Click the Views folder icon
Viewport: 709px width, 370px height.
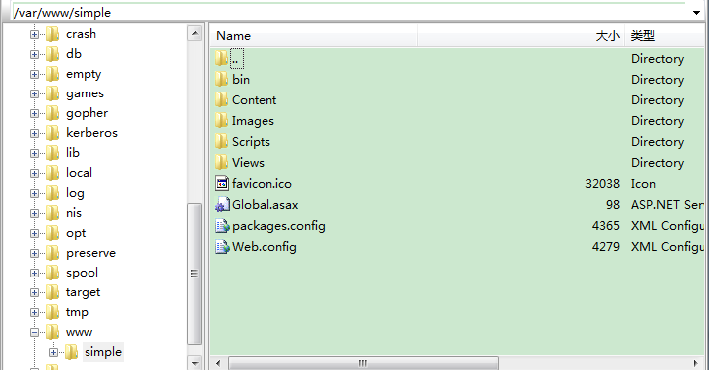coord(221,162)
